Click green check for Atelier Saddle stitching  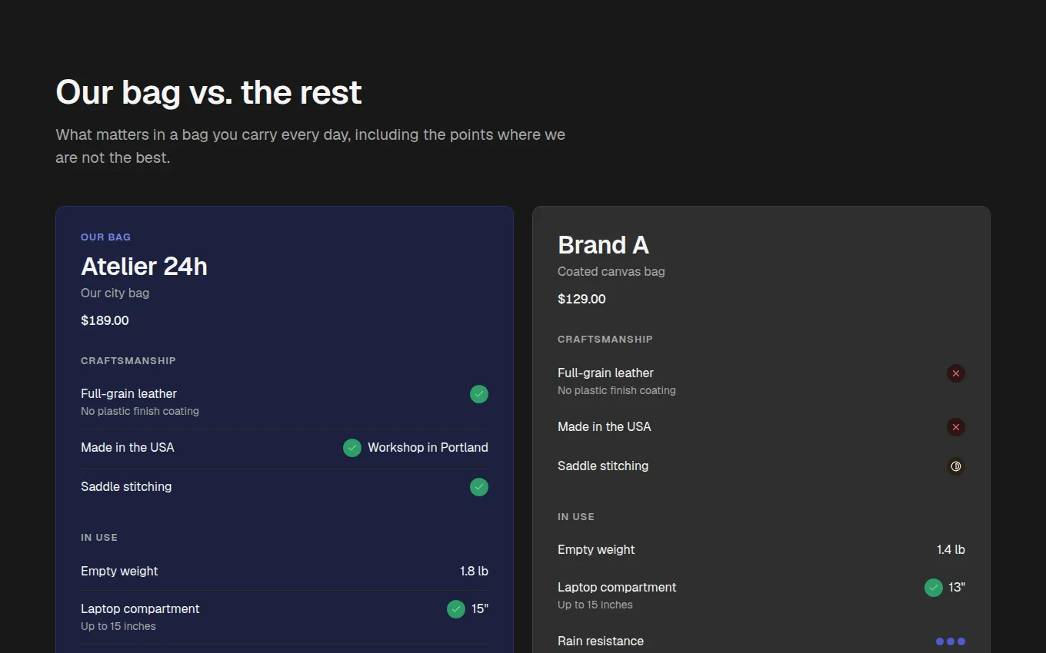[x=479, y=487]
